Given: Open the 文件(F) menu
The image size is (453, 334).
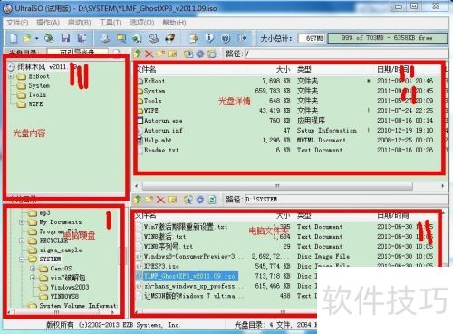Looking at the screenshot, I should (x=17, y=23).
